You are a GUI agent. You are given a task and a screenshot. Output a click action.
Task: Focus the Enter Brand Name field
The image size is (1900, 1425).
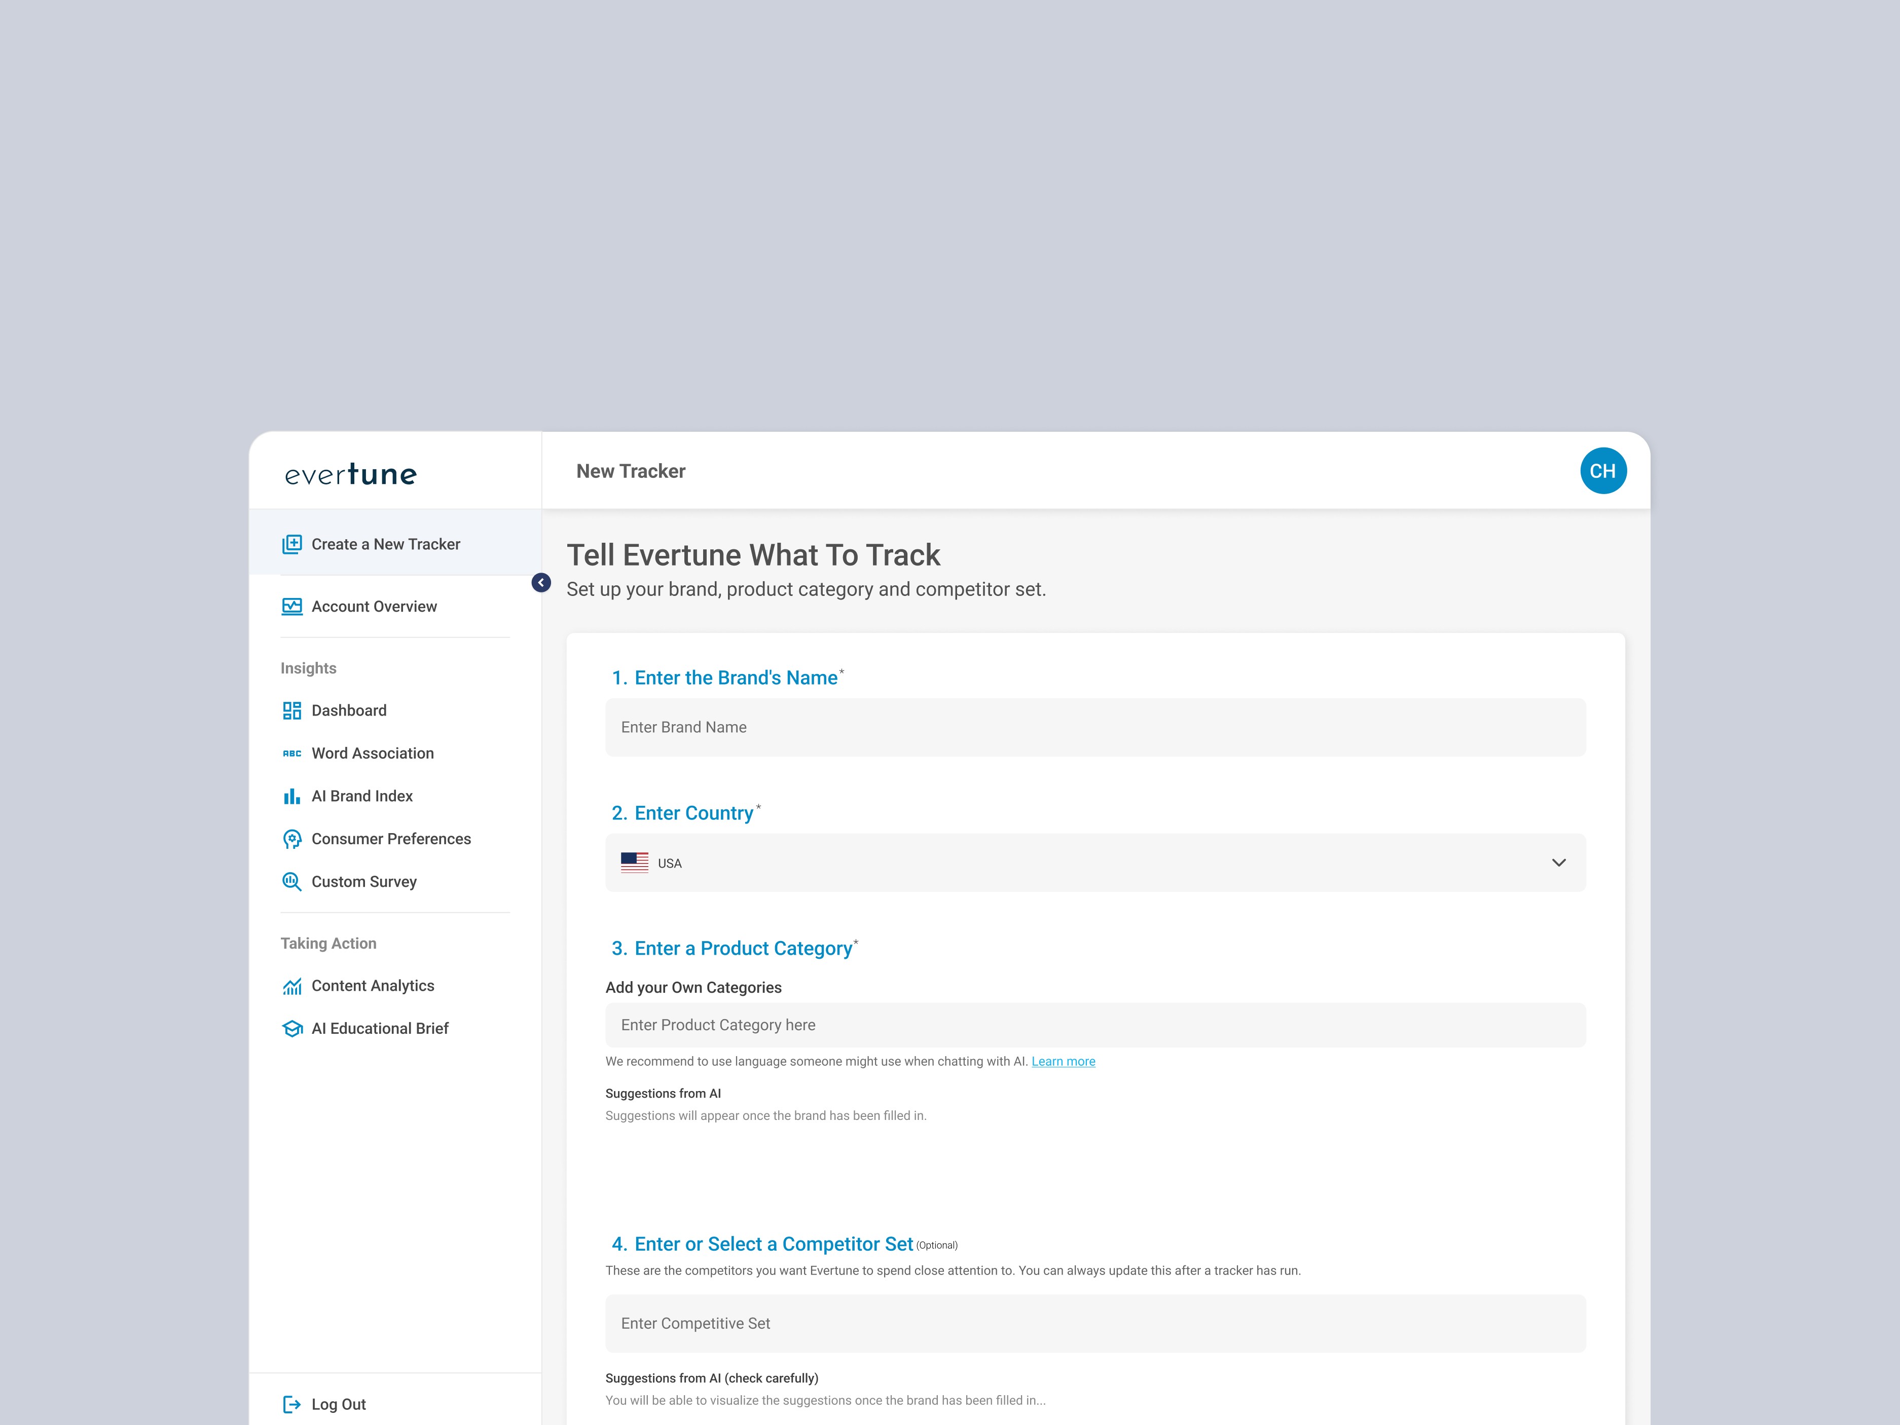click(x=1095, y=727)
